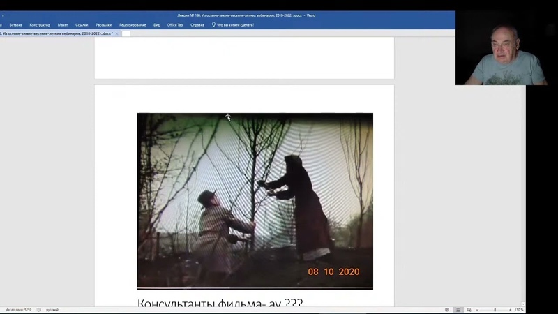Screen dimensions: 558x314
Task: Switch to Web Layout view
Action: (x=469, y=310)
